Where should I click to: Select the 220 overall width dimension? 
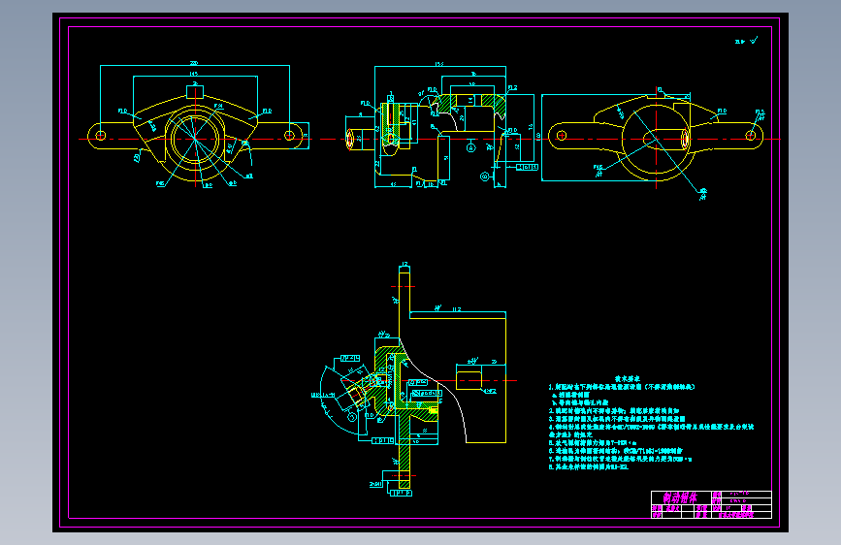[x=194, y=63]
